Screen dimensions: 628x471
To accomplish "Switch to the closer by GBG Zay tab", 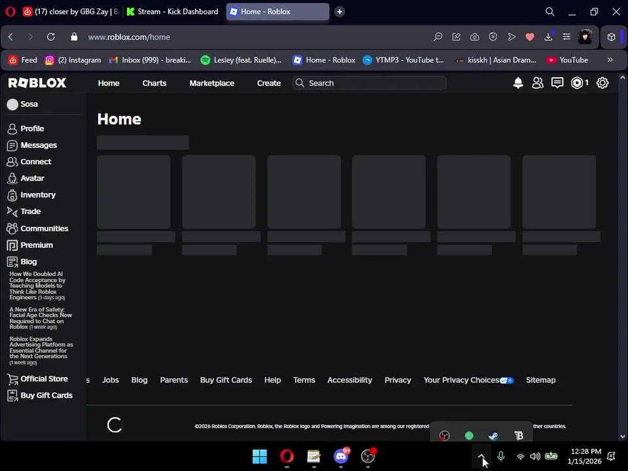I will (x=71, y=12).
